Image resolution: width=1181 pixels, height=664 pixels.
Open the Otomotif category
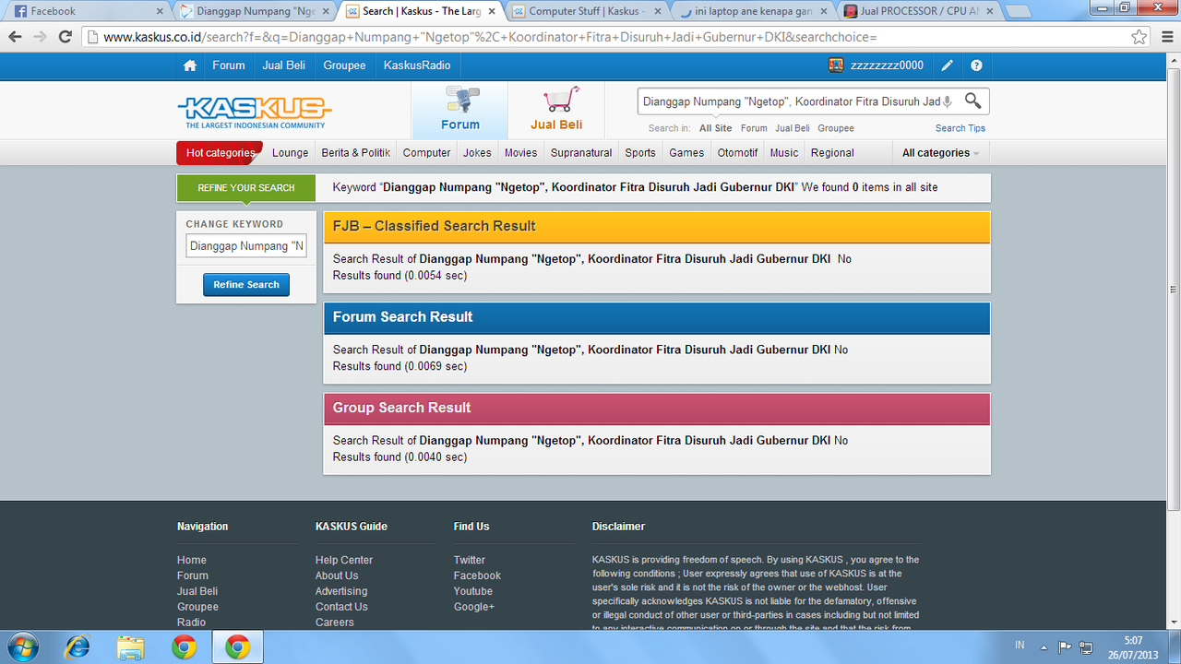(x=738, y=153)
